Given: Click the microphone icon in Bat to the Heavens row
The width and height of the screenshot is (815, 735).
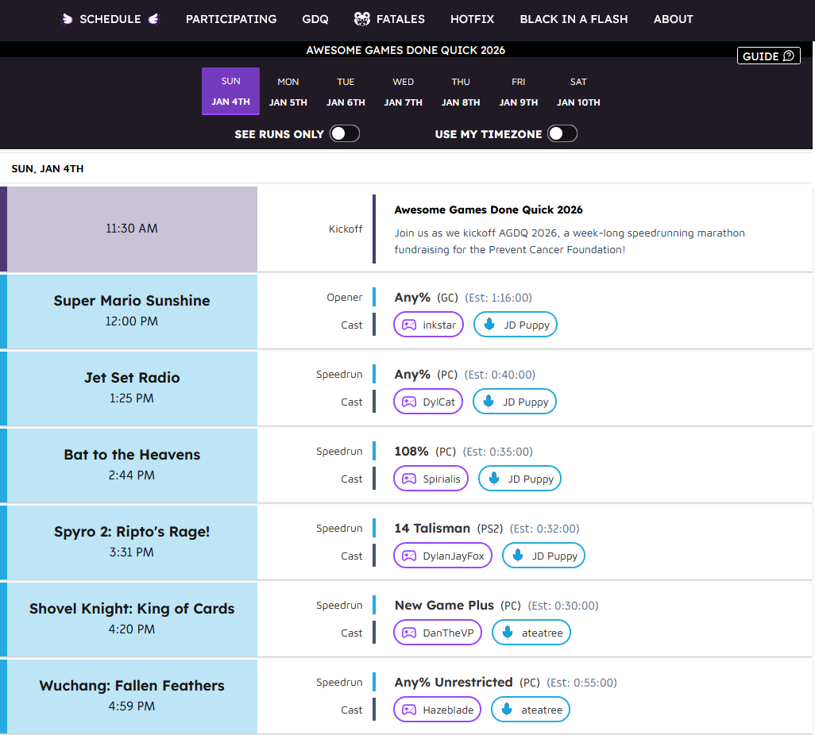Looking at the screenshot, I should coord(494,479).
